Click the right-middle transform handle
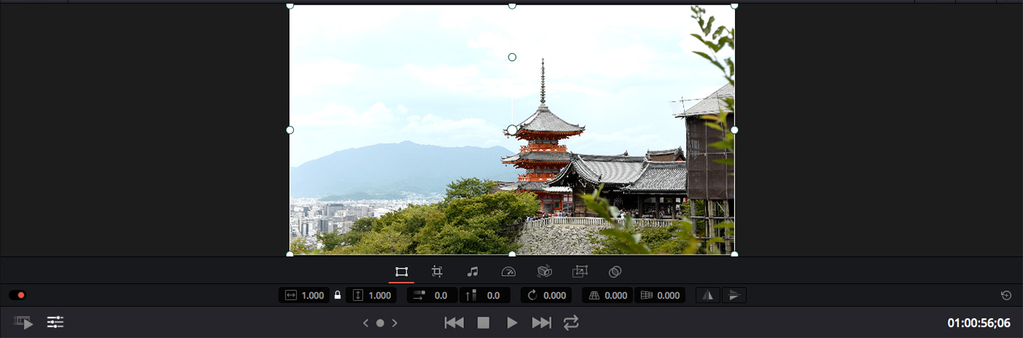Viewport: 1023px width, 338px height. click(x=734, y=130)
